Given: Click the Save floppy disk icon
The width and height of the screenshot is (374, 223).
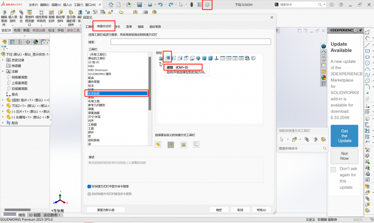Looking at the screenshot, I should [x=140, y=4].
